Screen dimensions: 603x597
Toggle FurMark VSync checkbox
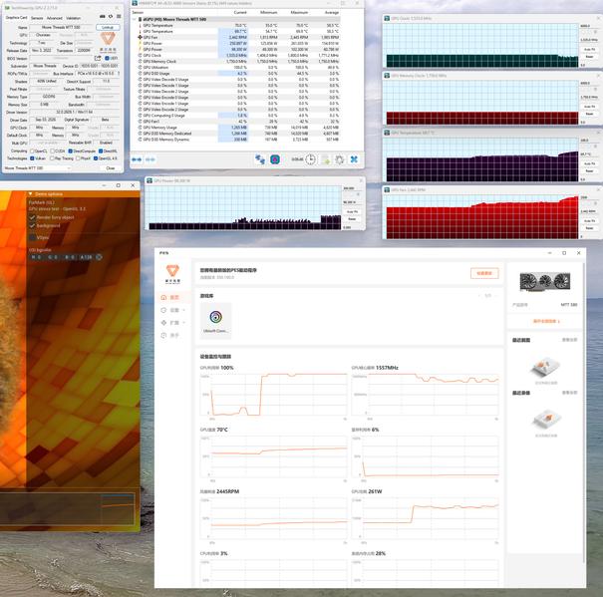tap(32, 238)
